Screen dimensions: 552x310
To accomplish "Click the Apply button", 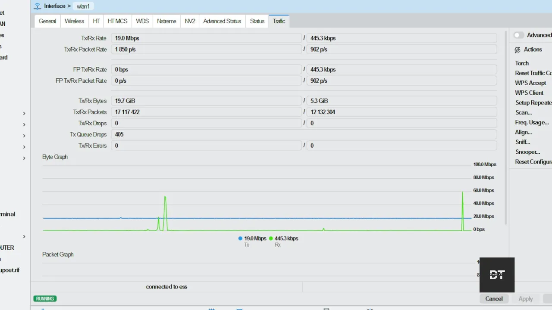I will coord(525,299).
